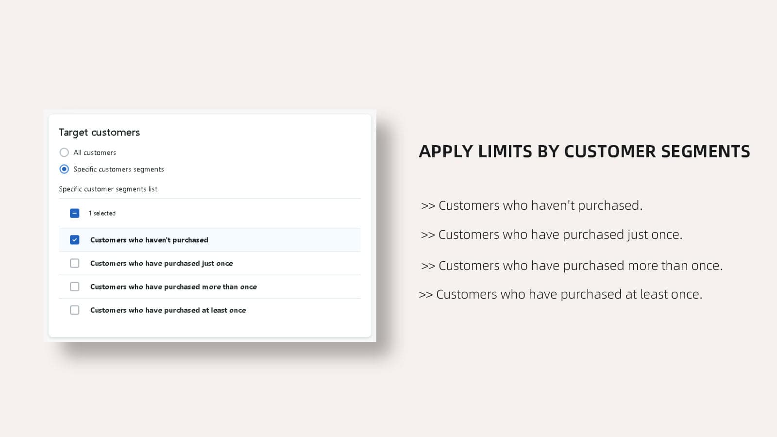Screen dimensions: 777x437
Task: Choose the Specific customers segments radio option
Action: point(64,169)
